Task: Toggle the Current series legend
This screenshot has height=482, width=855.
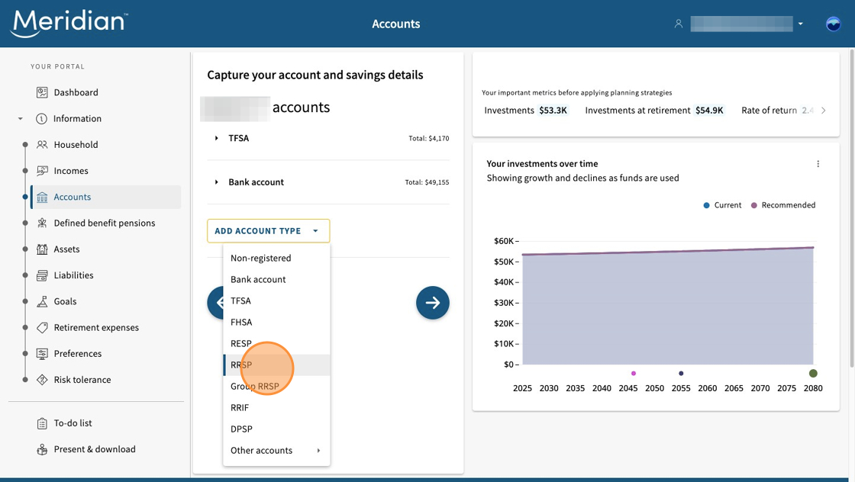Action: pyautogui.click(x=722, y=205)
